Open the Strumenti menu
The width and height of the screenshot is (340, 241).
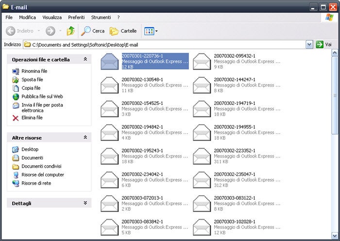(x=101, y=17)
